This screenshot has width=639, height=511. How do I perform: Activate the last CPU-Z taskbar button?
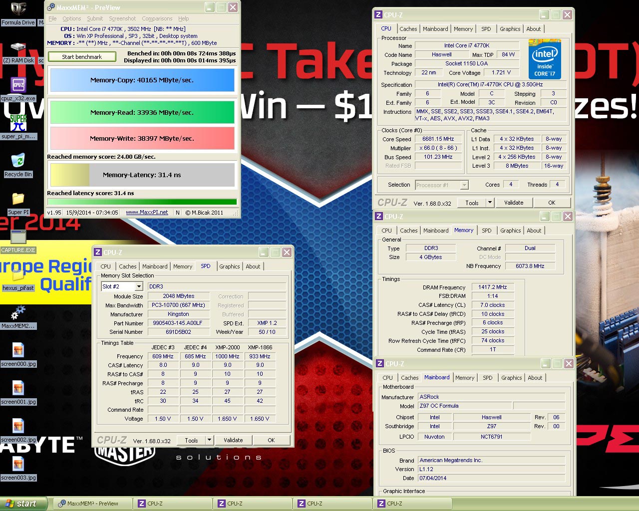pos(412,504)
